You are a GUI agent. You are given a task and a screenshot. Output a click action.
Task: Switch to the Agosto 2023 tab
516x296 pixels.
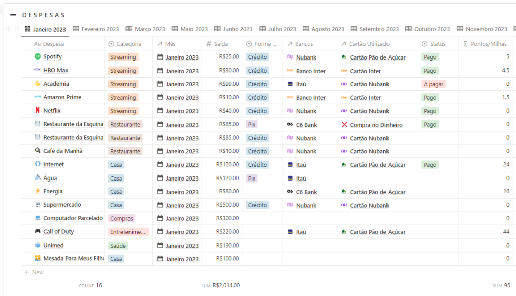tap(324, 29)
